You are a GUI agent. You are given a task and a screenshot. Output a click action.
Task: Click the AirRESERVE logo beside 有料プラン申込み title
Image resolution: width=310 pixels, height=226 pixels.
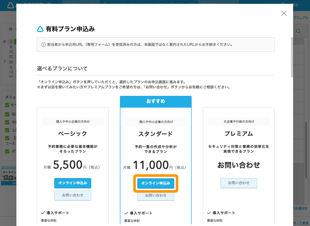tap(40, 29)
